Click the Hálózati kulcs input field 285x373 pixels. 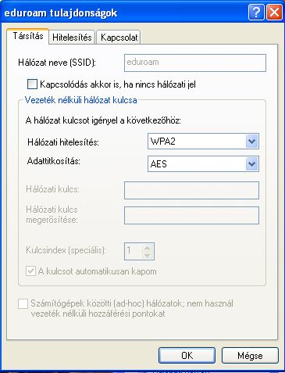tap(191, 190)
